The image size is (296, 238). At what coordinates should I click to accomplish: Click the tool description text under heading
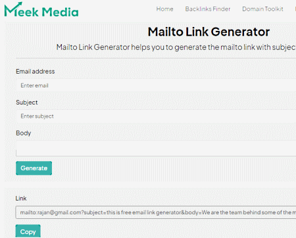point(176,47)
